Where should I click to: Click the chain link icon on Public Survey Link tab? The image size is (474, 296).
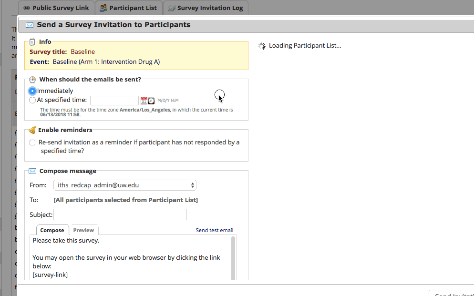point(28,8)
